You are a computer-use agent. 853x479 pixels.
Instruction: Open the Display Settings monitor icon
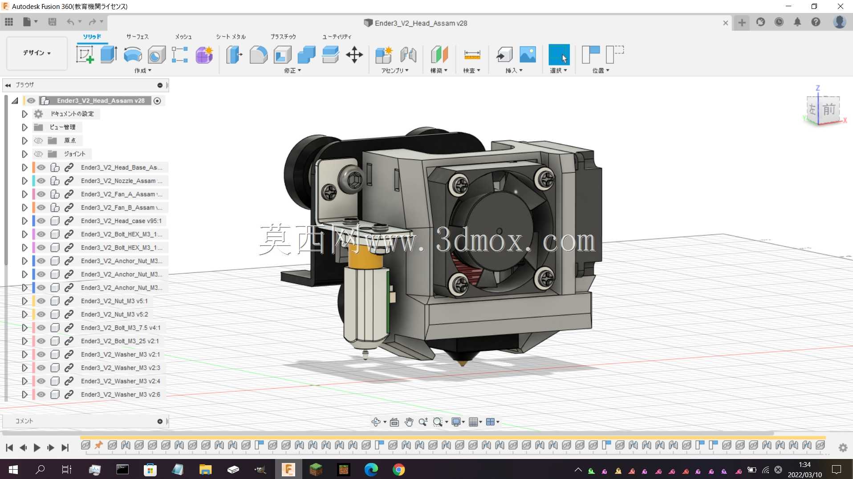coord(456,422)
